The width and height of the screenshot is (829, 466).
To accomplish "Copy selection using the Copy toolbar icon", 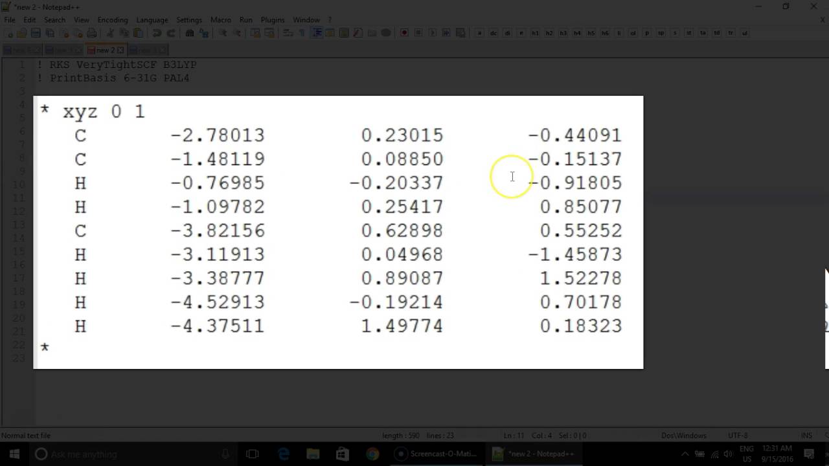I will tap(124, 33).
